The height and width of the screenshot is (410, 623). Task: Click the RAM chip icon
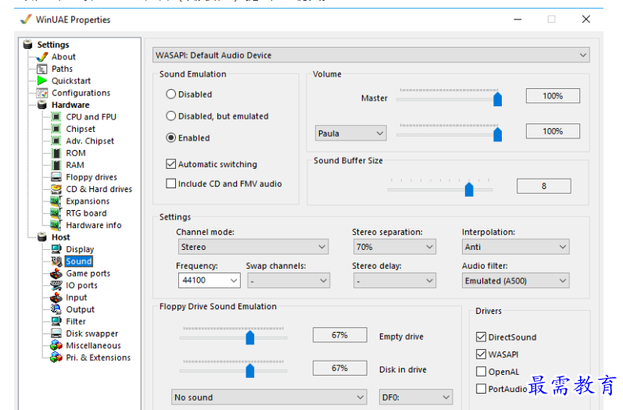[x=56, y=165]
